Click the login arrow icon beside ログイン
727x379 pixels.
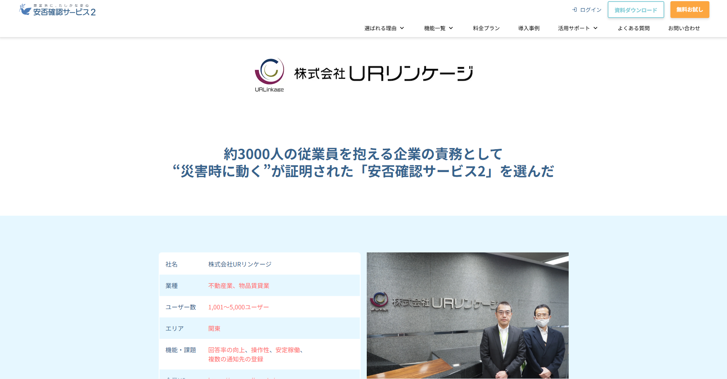pos(575,10)
